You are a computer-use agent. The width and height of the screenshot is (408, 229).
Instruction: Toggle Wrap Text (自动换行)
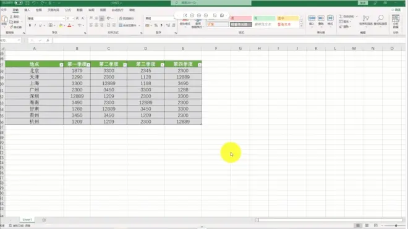coord(127,18)
